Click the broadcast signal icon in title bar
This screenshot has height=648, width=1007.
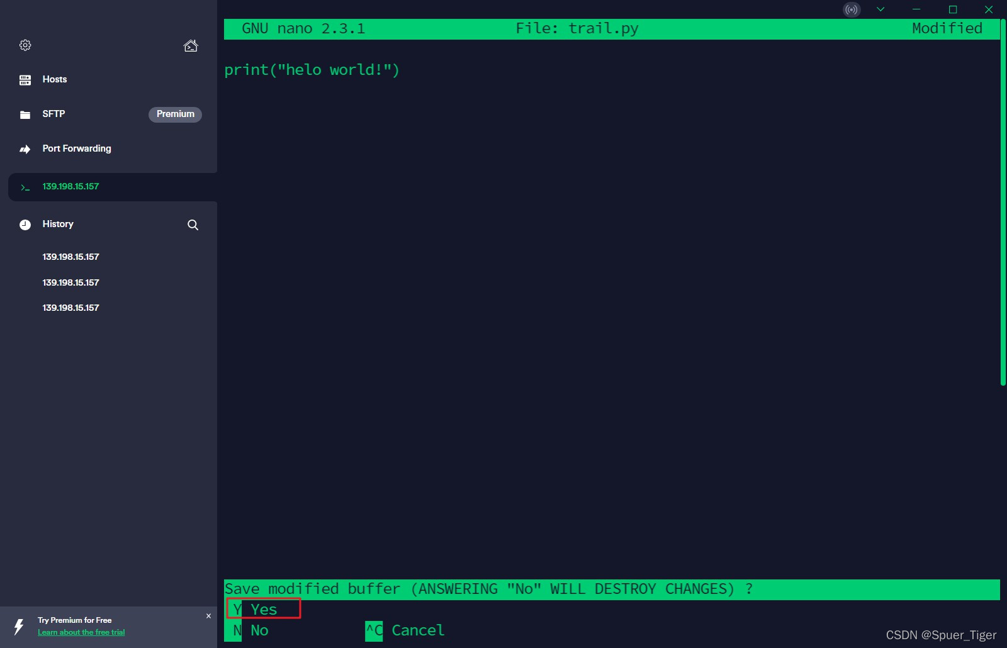852,9
